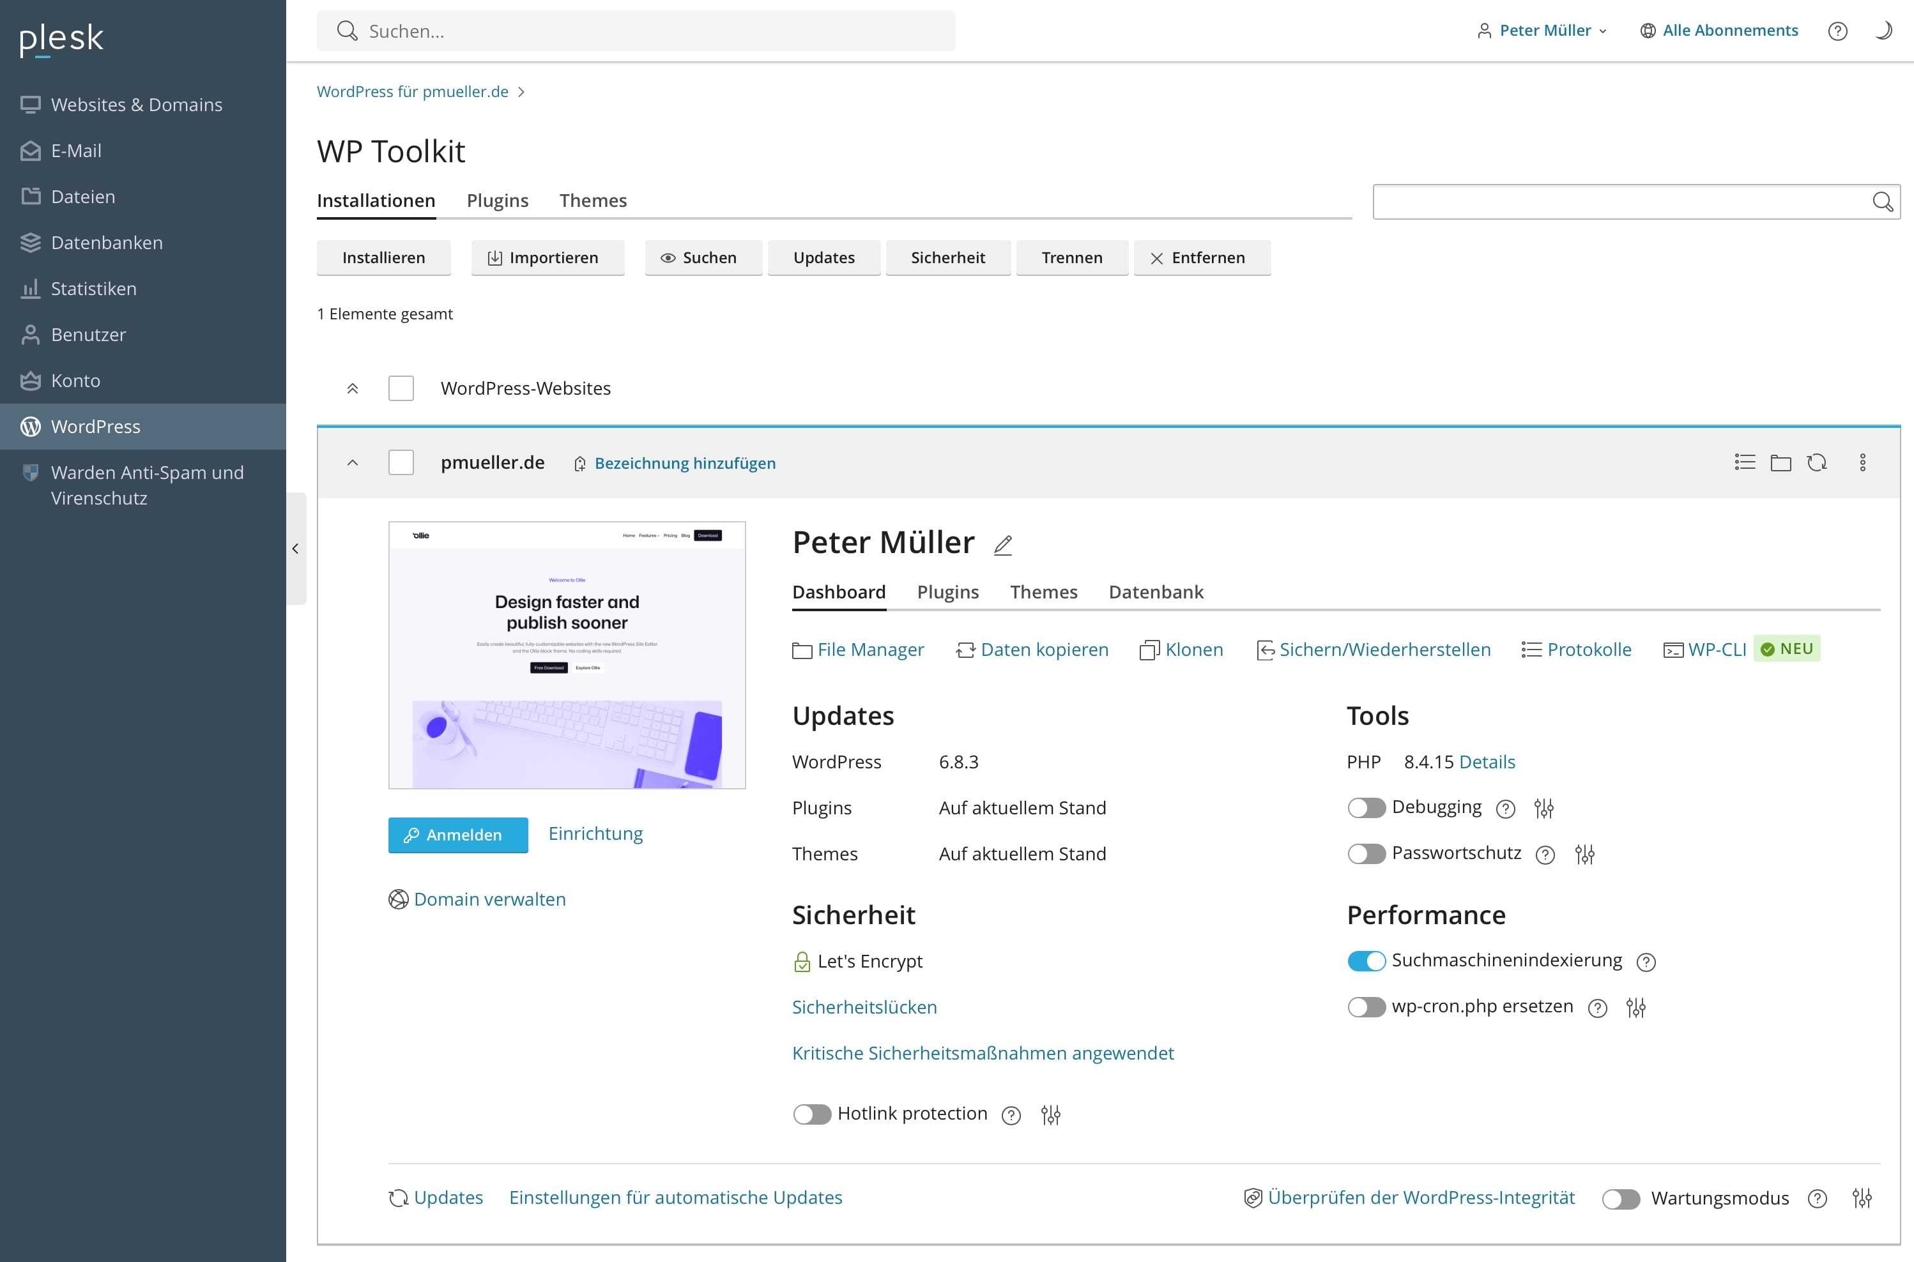This screenshot has height=1262, width=1914.
Task: Collapse the pmueller.de installation panel
Action: coord(352,462)
